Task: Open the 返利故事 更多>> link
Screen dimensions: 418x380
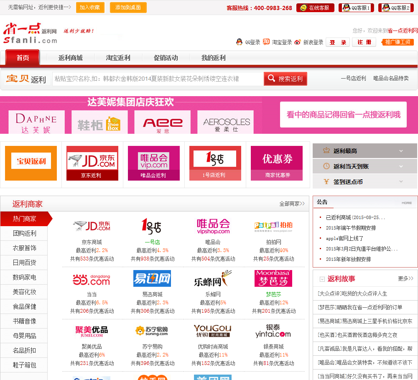Action: click(405, 278)
